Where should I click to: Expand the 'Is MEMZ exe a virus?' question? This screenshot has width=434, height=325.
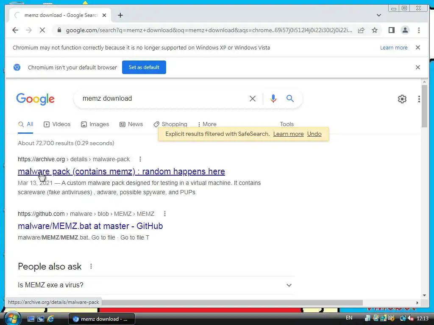point(156,285)
